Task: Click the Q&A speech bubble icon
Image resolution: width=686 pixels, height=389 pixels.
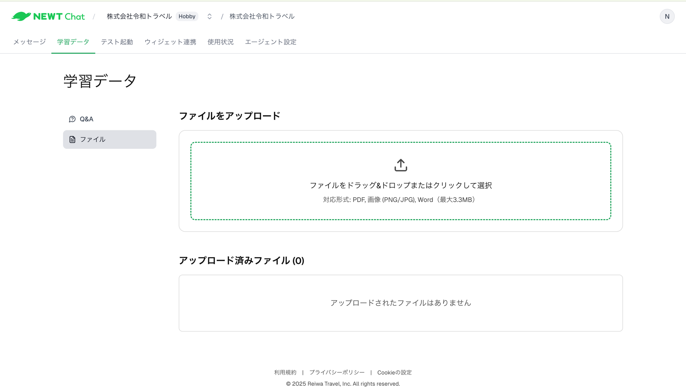Action: [x=71, y=119]
